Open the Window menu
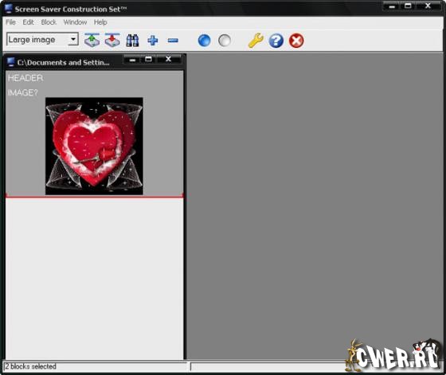Viewport: 446px width, 375px height. 75,22
